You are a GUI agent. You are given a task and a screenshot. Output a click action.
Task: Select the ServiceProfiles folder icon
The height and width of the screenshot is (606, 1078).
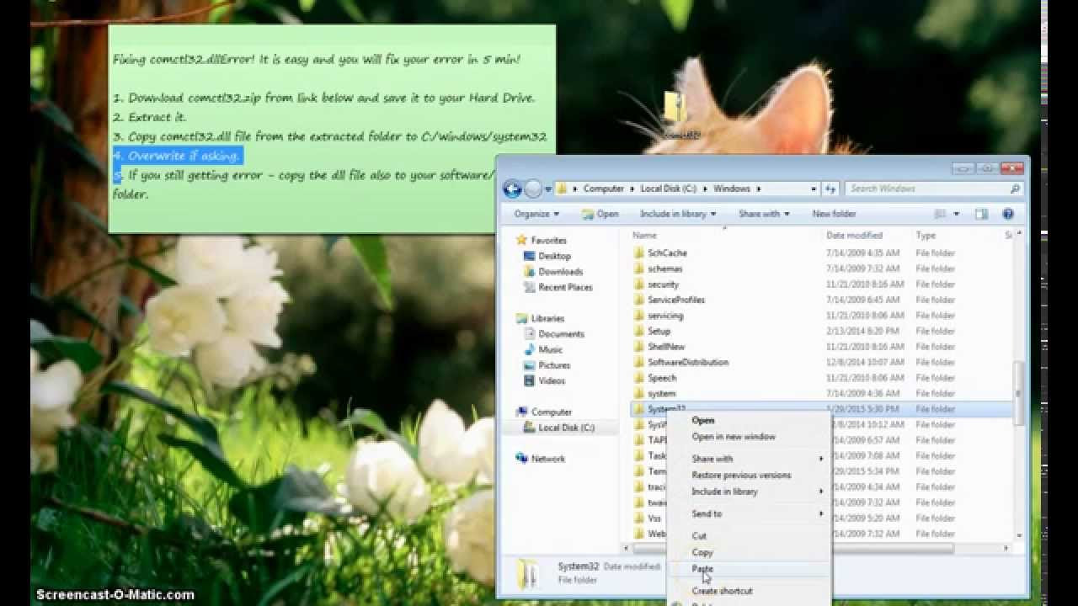[638, 300]
